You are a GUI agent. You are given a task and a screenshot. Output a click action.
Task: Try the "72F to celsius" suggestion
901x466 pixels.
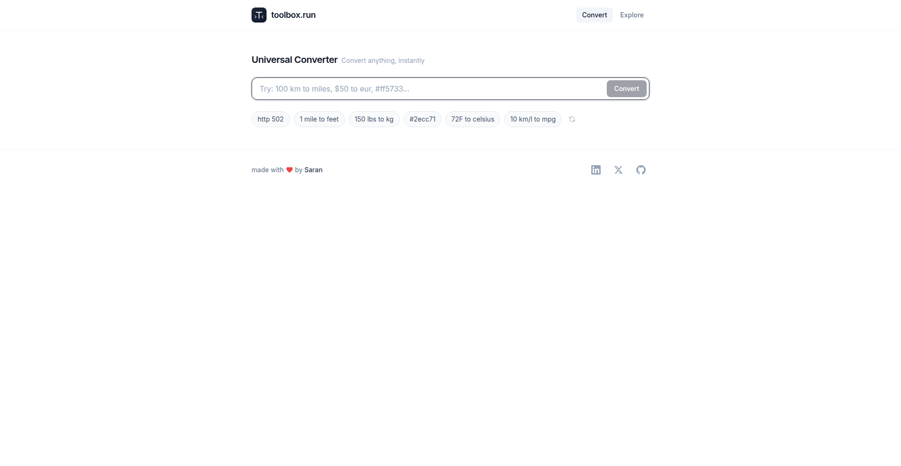tap(473, 119)
